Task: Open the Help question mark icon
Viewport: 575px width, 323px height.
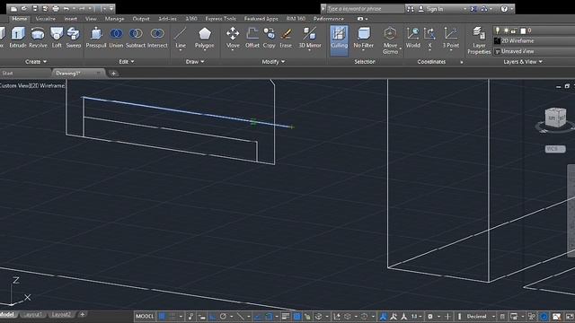Action: [x=504, y=9]
